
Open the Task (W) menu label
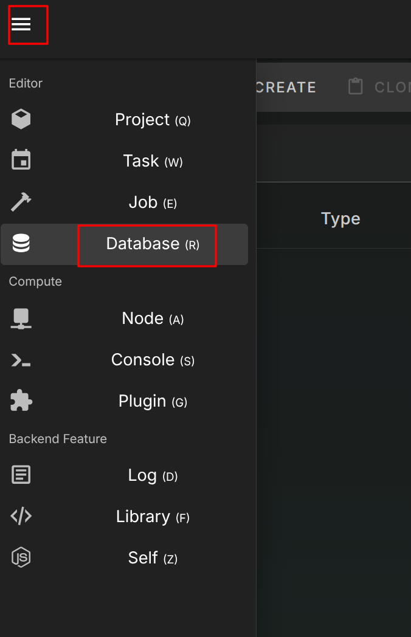[x=153, y=161]
